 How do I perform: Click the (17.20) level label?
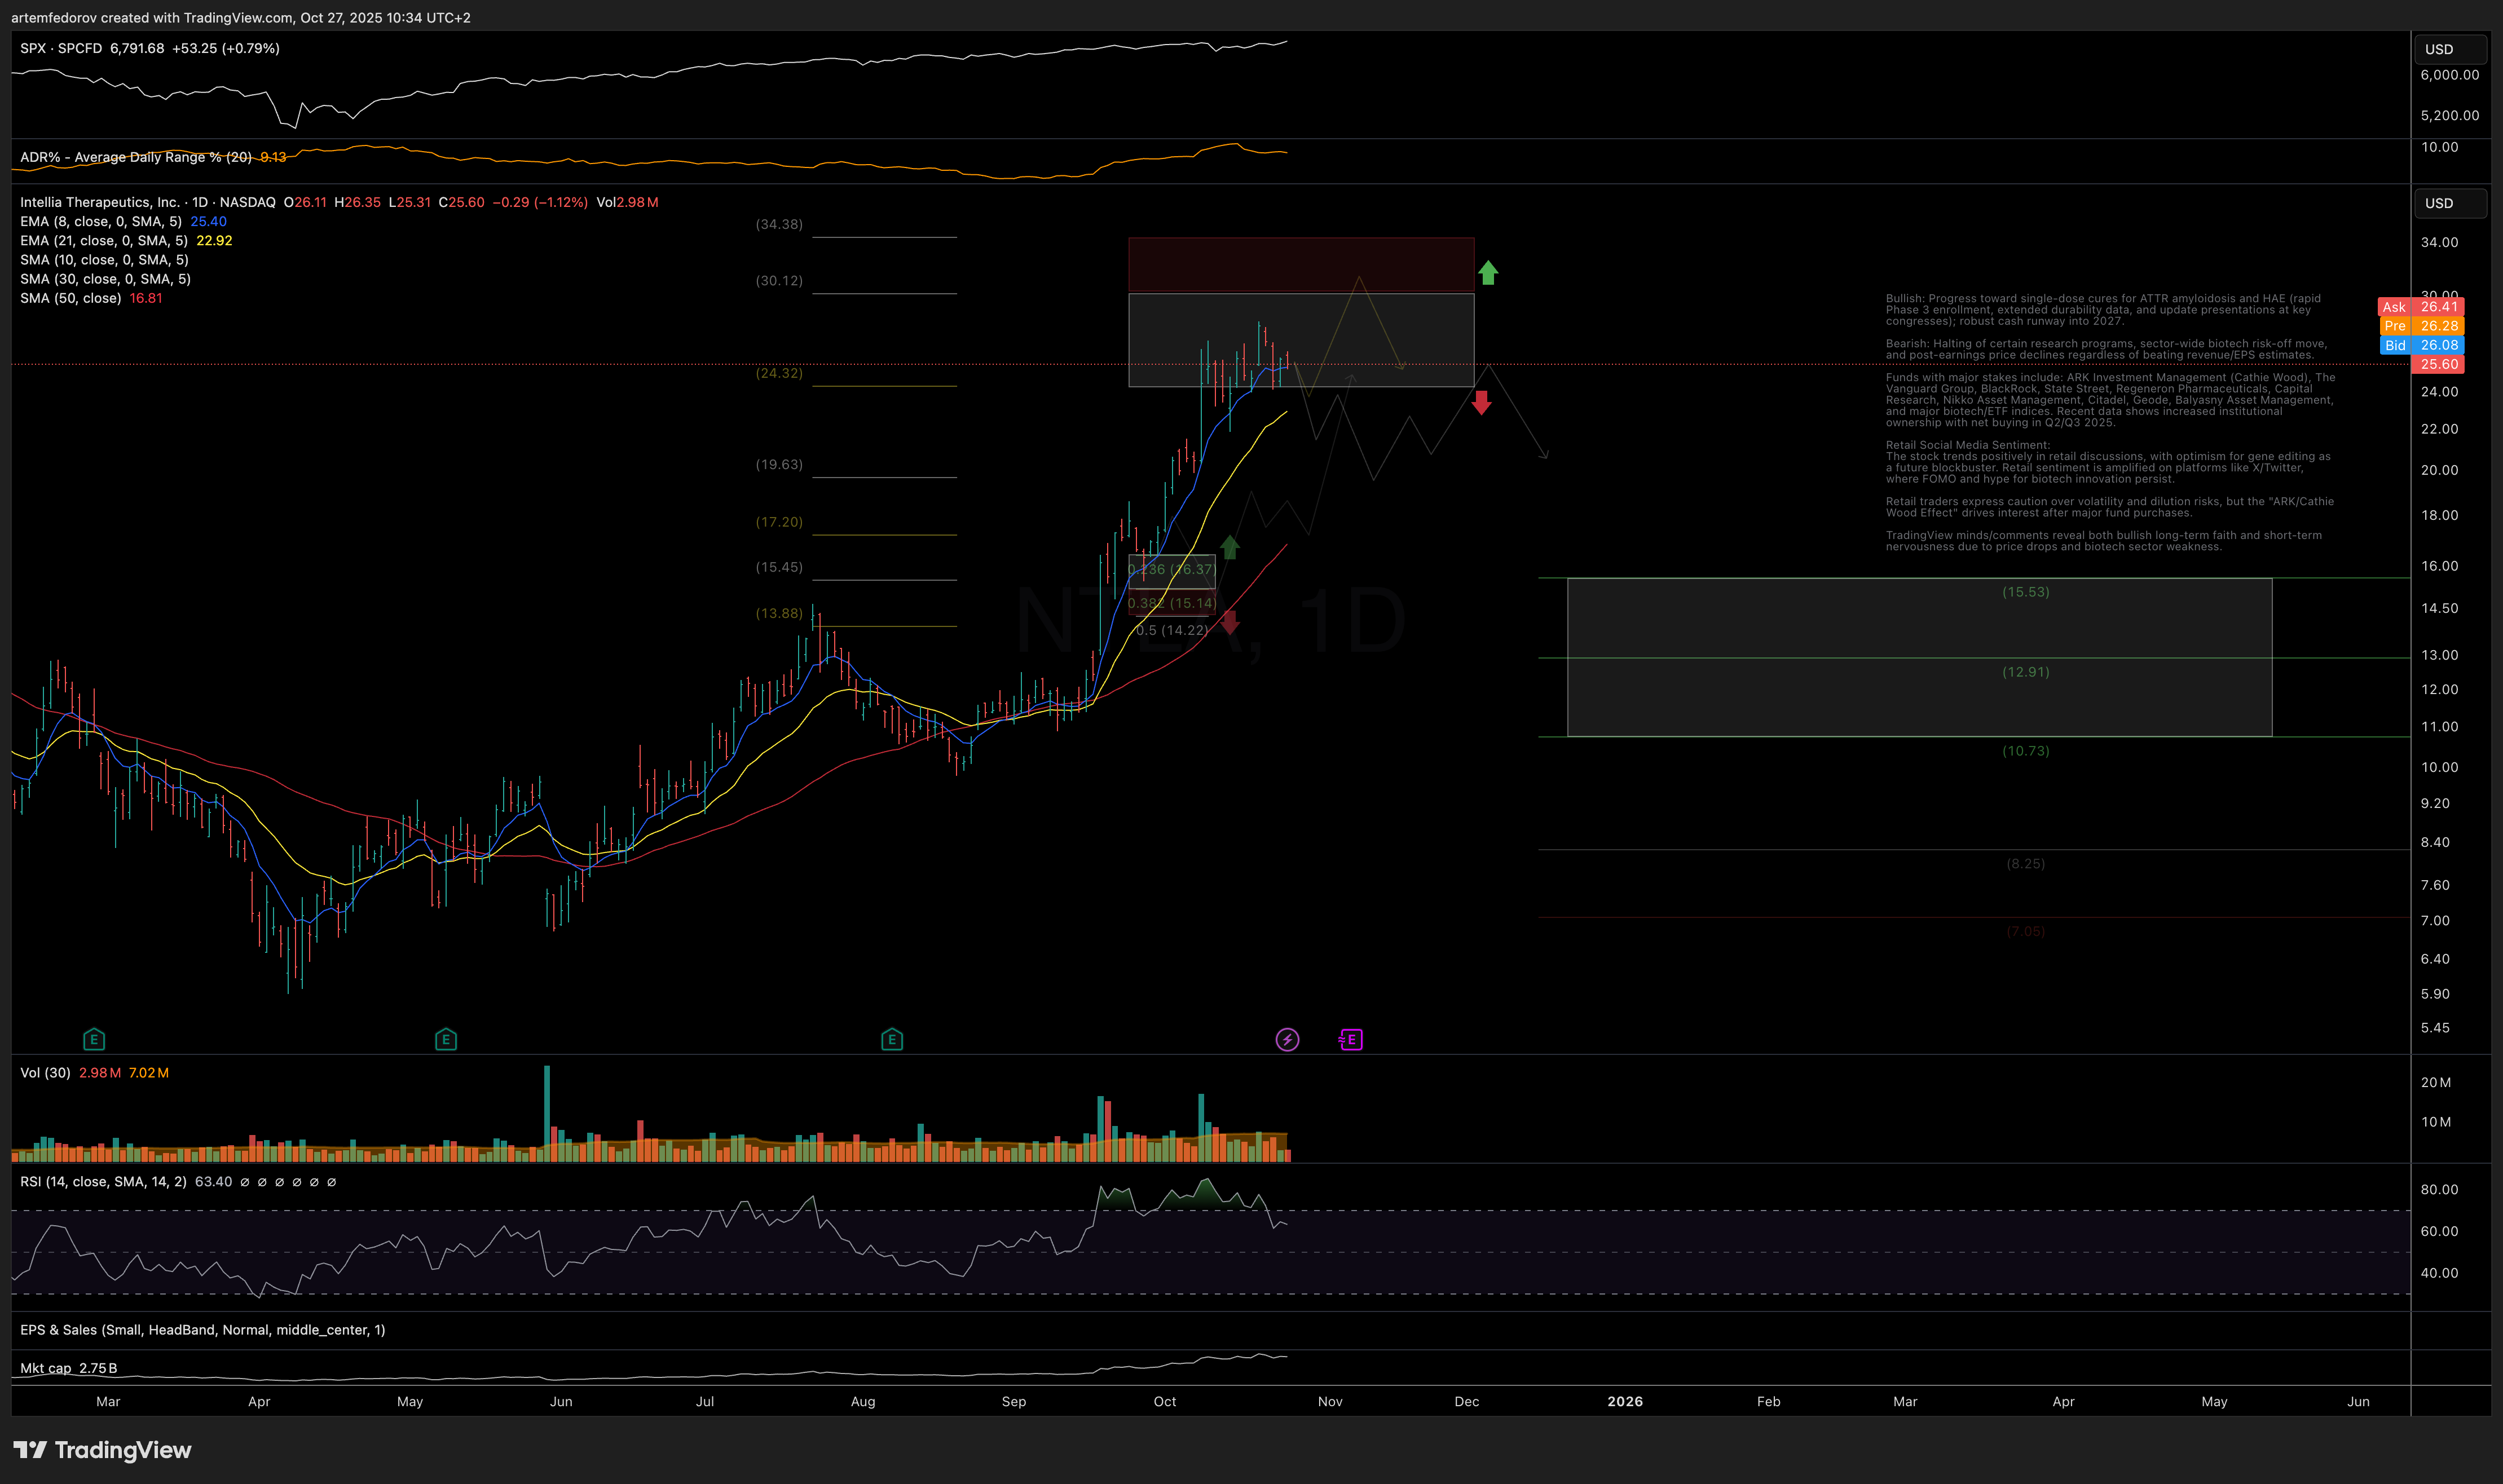(x=779, y=522)
